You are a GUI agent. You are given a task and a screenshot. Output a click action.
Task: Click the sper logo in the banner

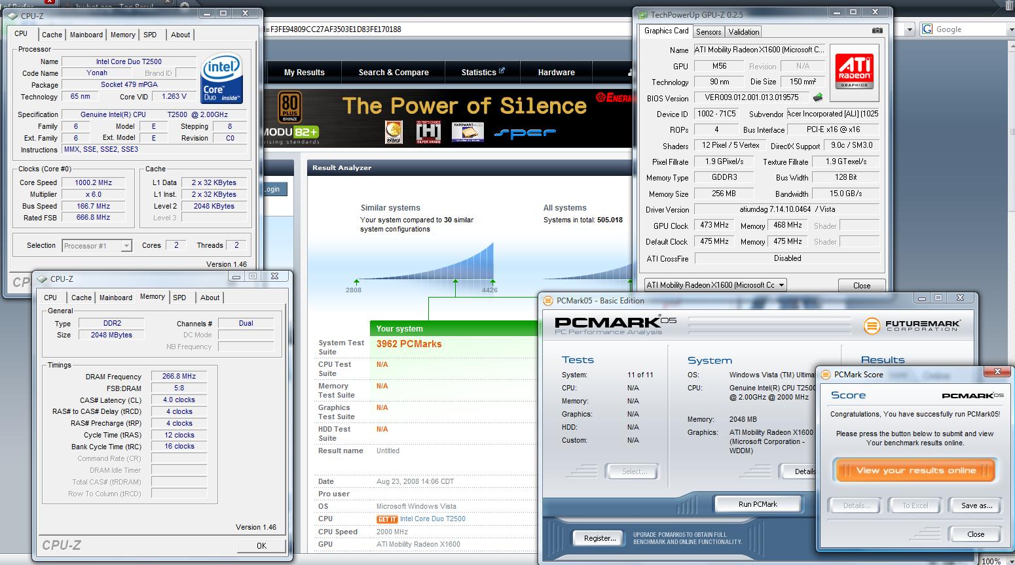[x=524, y=133]
